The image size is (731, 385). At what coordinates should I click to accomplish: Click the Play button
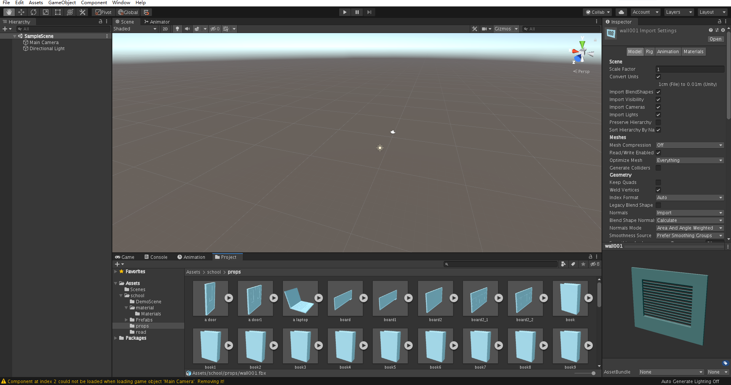click(345, 12)
